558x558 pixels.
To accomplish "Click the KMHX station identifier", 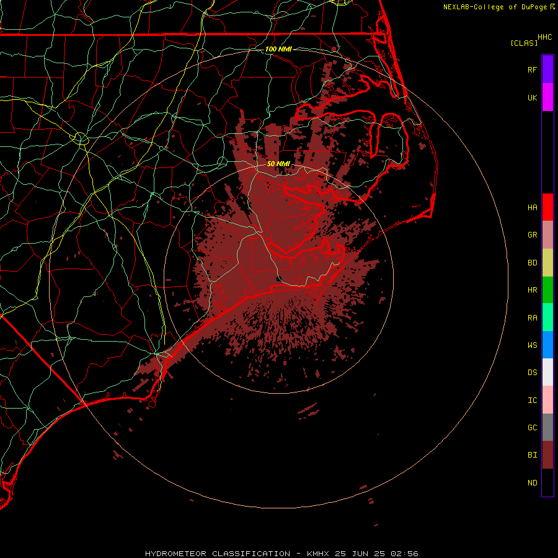I will pyautogui.click(x=318, y=554).
